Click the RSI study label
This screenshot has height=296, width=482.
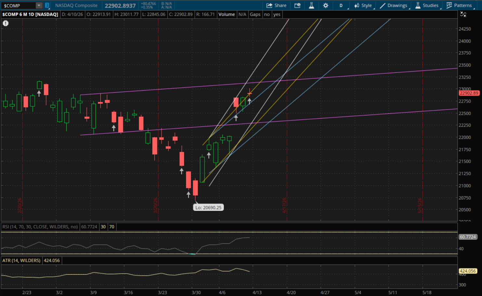click(x=40, y=227)
